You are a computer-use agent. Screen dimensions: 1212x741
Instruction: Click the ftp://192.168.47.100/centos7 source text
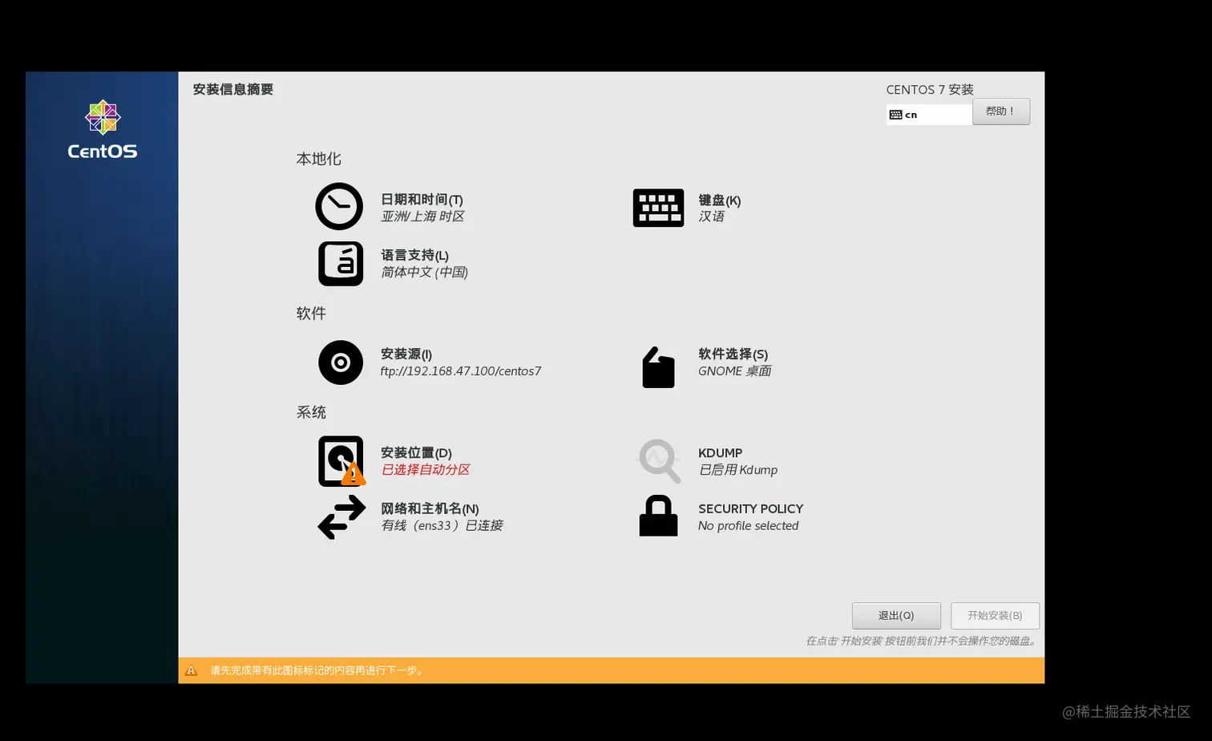[461, 371]
